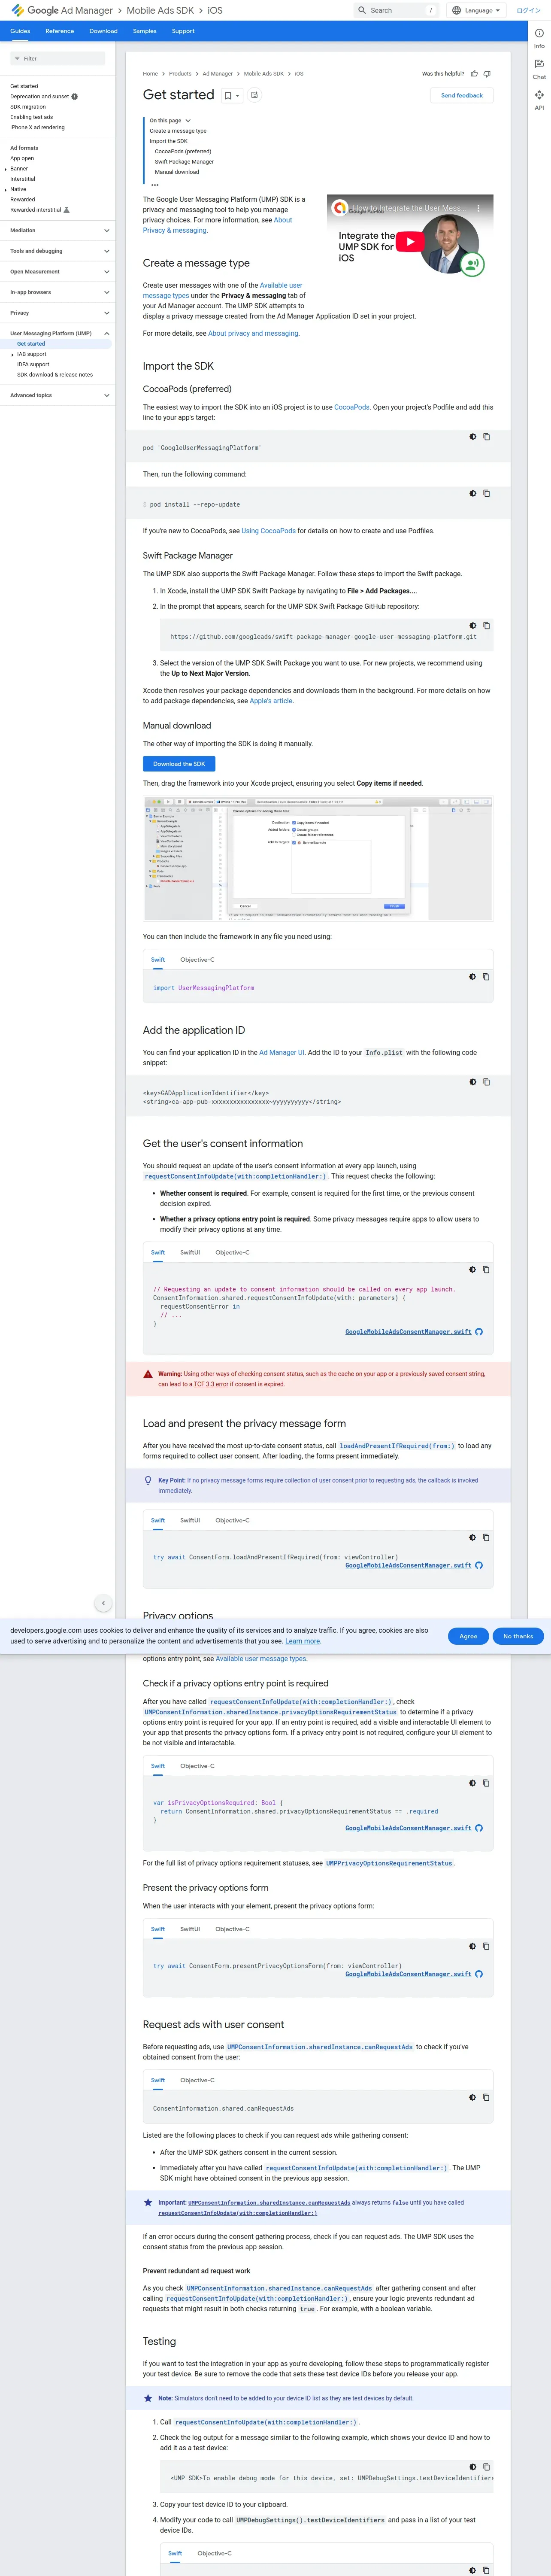The height and width of the screenshot is (2576, 551).
Task: Open the Language dropdown
Action: point(476,10)
